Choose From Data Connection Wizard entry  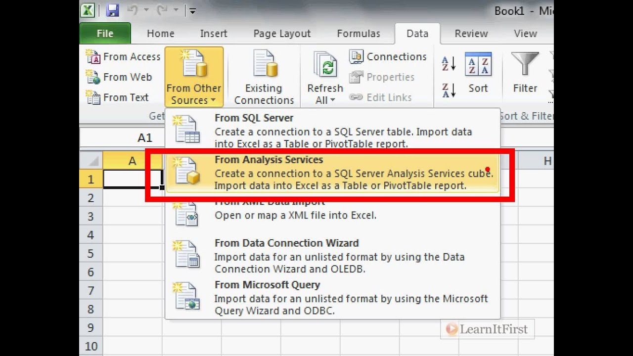pos(332,256)
